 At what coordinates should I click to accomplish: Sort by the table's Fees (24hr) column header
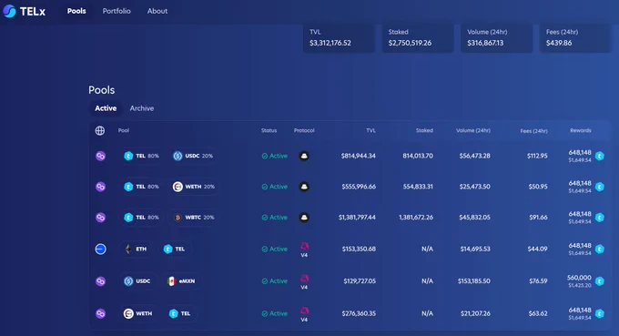point(533,131)
